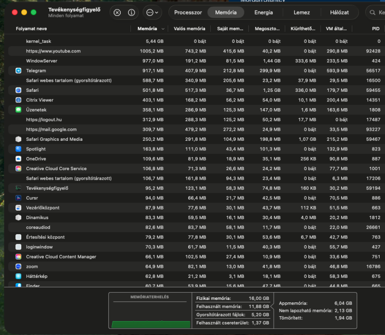Sort by PID column header

375,29
